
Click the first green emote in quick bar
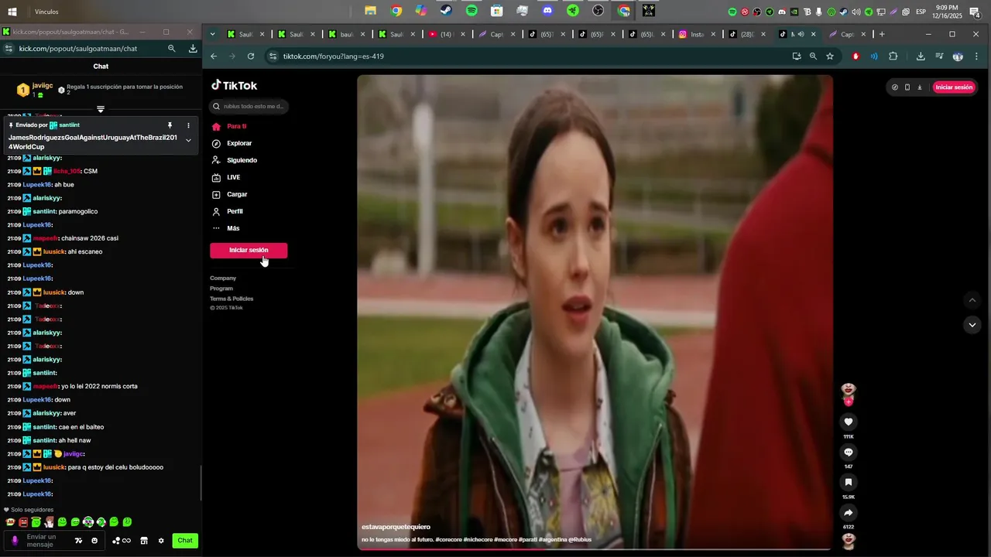point(36,522)
